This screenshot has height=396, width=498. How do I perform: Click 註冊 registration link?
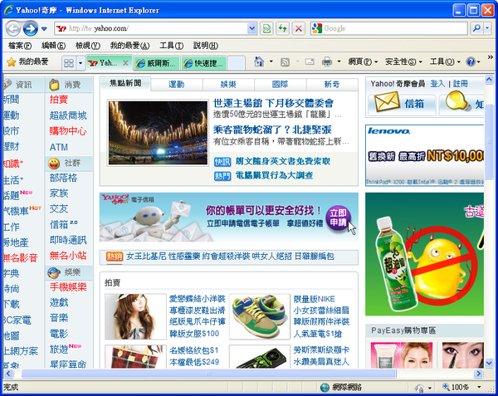(460, 84)
